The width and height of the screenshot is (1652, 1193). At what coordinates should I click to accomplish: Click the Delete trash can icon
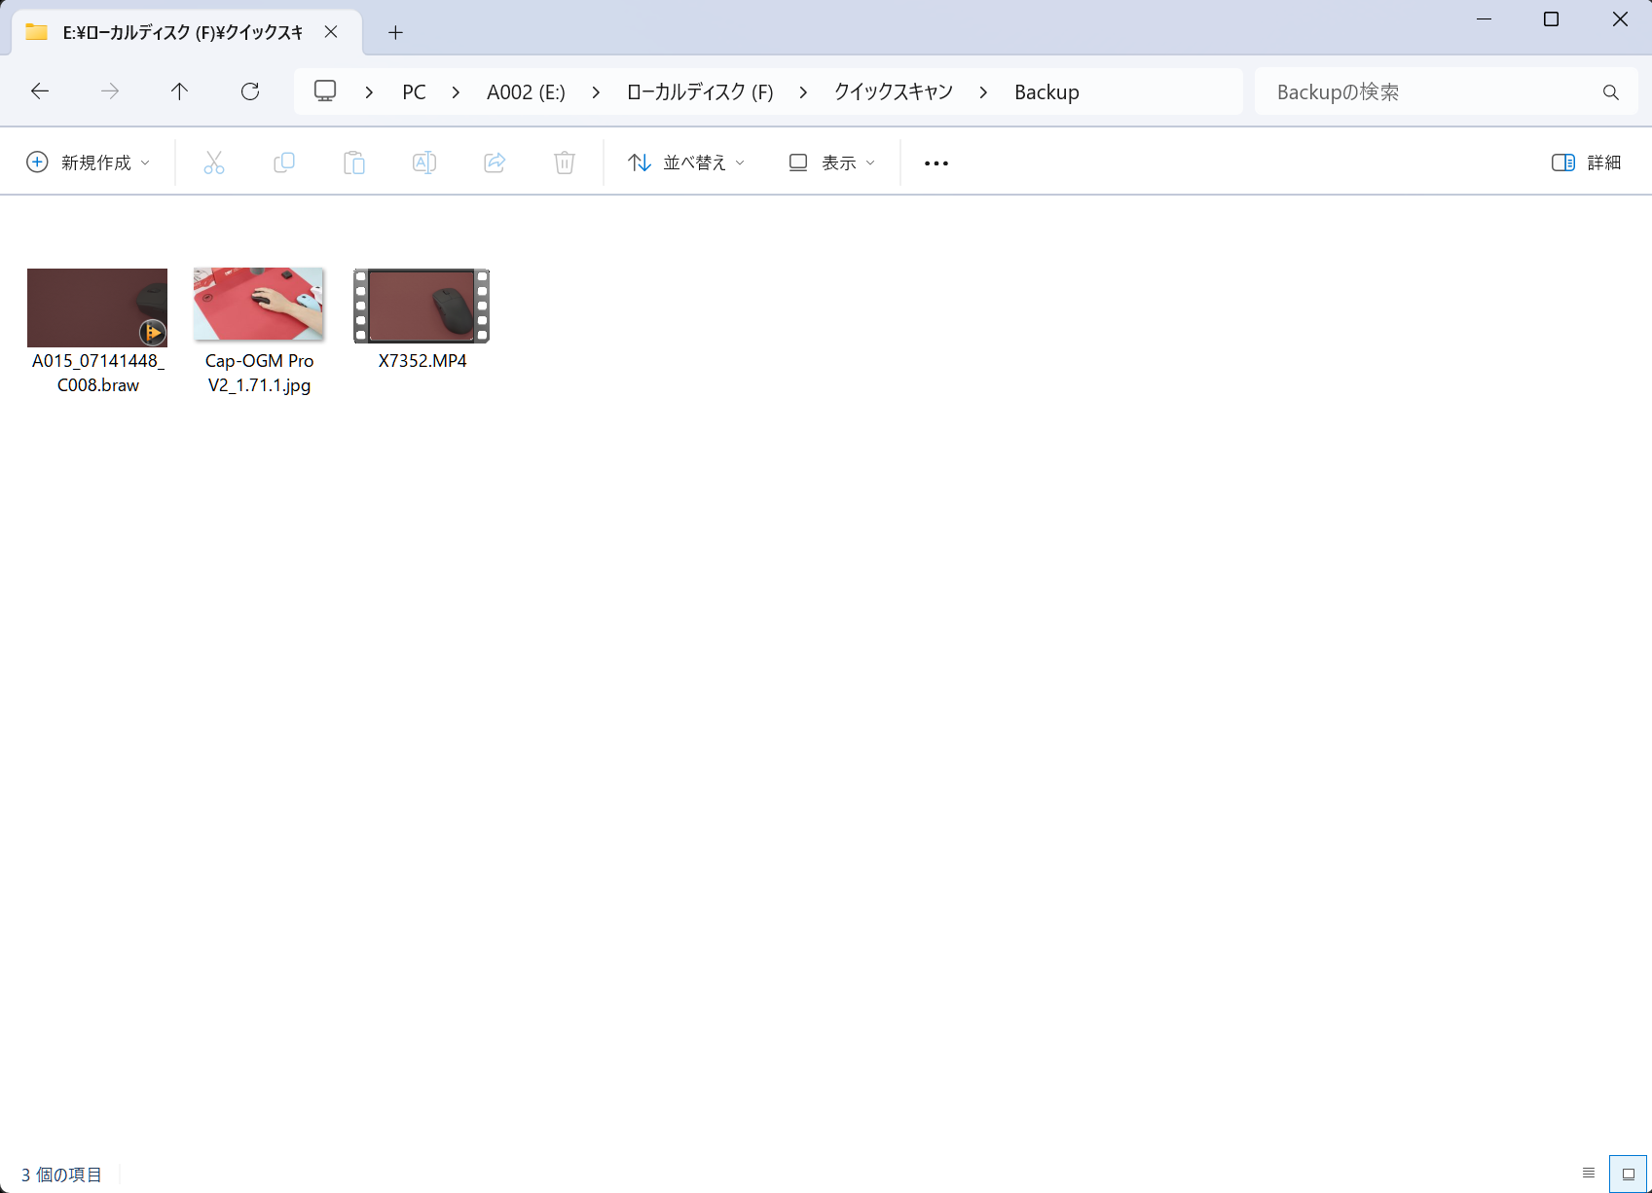(565, 163)
